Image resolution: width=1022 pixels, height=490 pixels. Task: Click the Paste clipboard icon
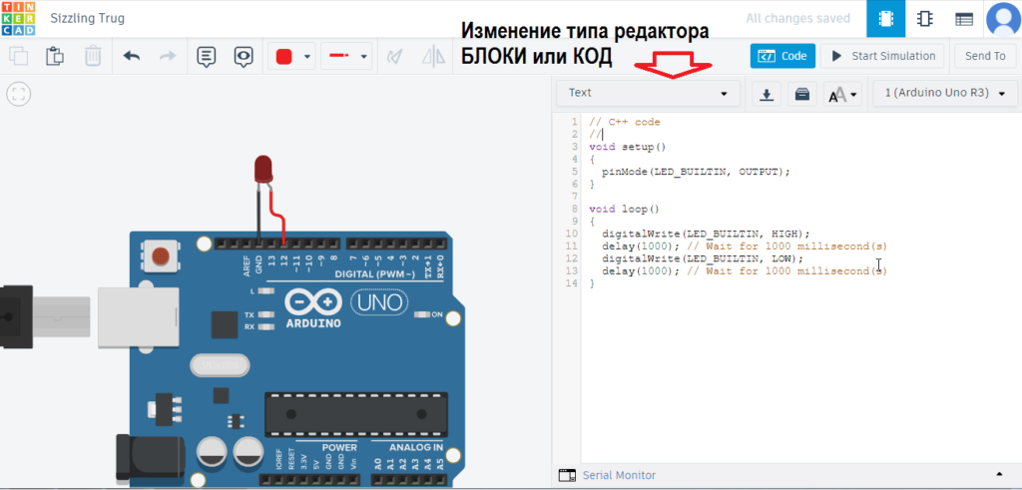click(55, 56)
